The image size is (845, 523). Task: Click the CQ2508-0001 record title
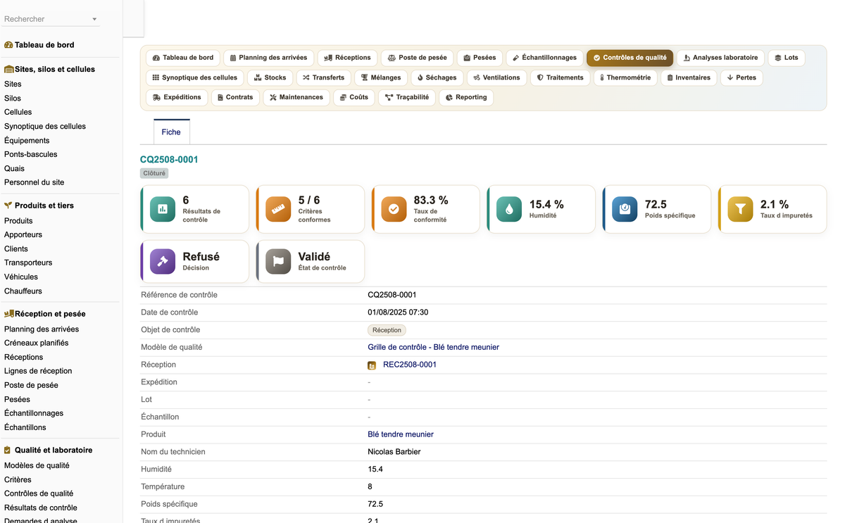tap(169, 160)
